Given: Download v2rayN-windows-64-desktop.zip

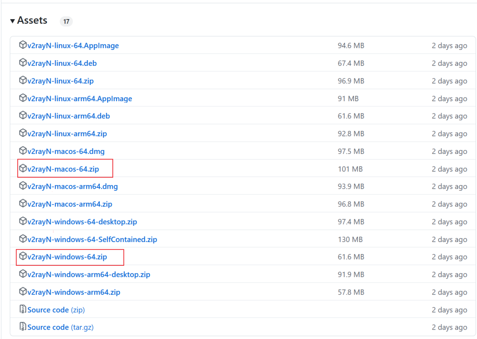Looking at the screenshot, I should pyautogui.click(x=82, y=221).
